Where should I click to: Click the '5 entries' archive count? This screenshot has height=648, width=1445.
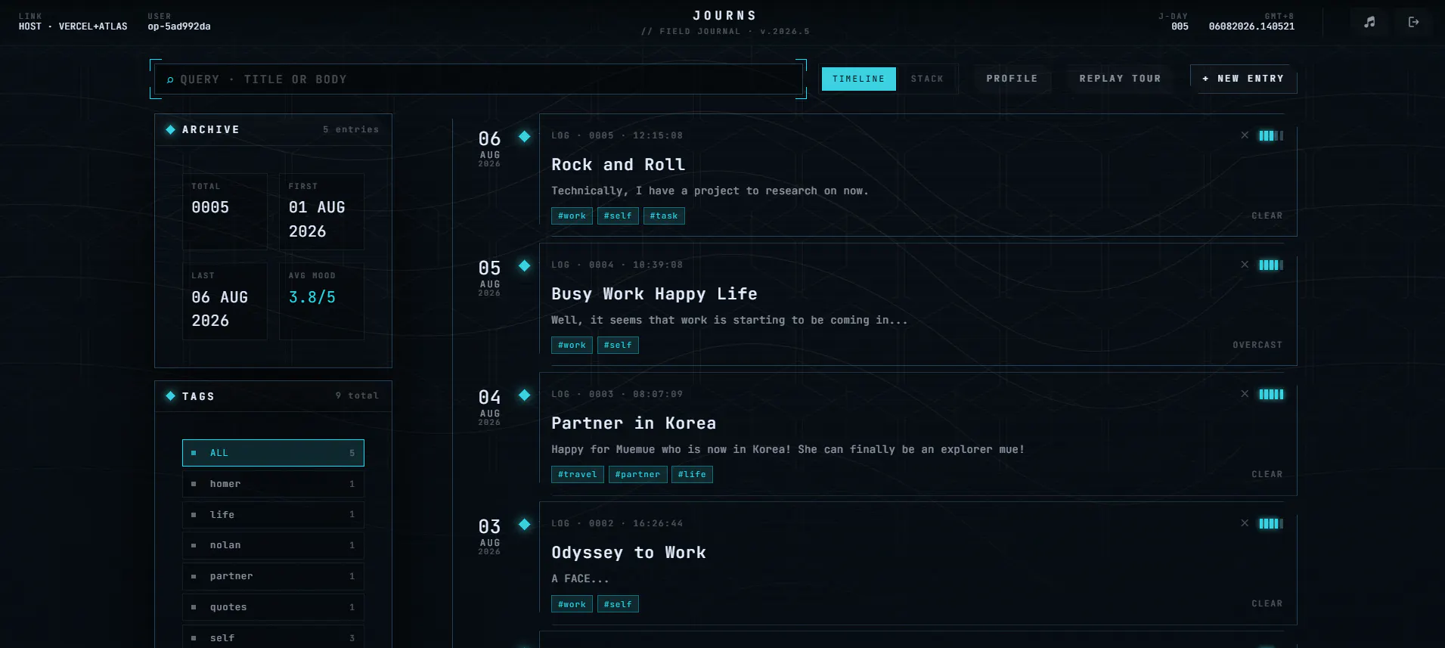click(351, 129)
